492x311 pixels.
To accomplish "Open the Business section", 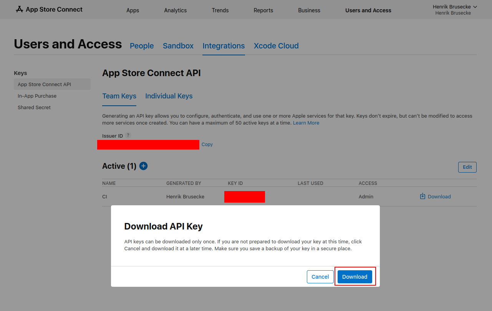I will tap(309, 10).
